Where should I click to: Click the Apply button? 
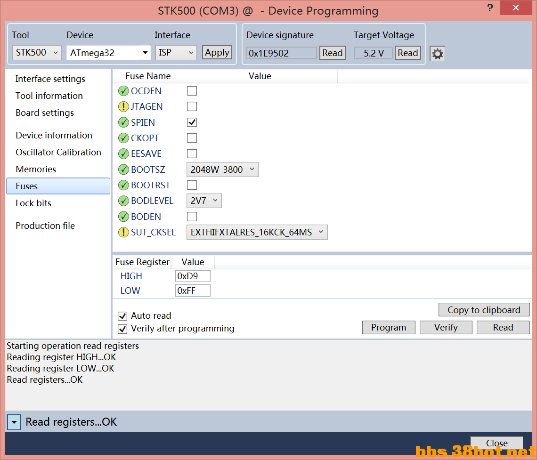(217, 53)
